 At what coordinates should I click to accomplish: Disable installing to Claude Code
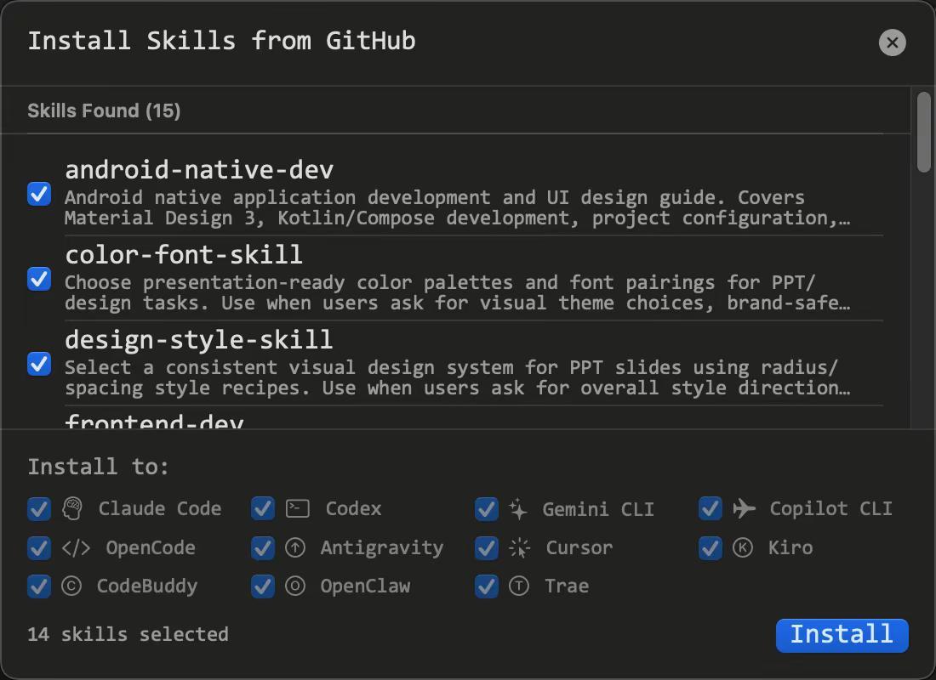point(38,508)
